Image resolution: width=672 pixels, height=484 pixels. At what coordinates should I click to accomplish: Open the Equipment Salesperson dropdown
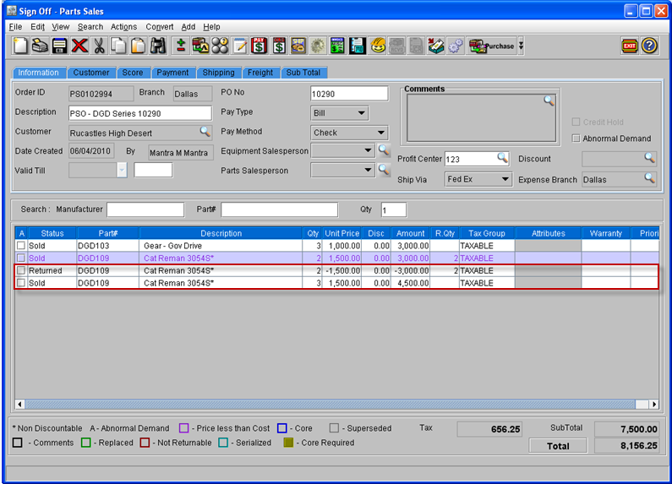(x=368, y=150)
